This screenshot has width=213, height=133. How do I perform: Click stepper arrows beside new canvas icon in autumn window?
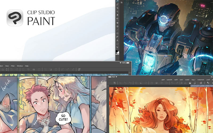pyautogui.click(x=204, y=83)
